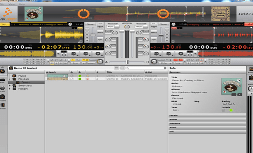This screenshot has width=253, height=153.
Task: Expand the File section in Info
Action: [x=207, y=131]
